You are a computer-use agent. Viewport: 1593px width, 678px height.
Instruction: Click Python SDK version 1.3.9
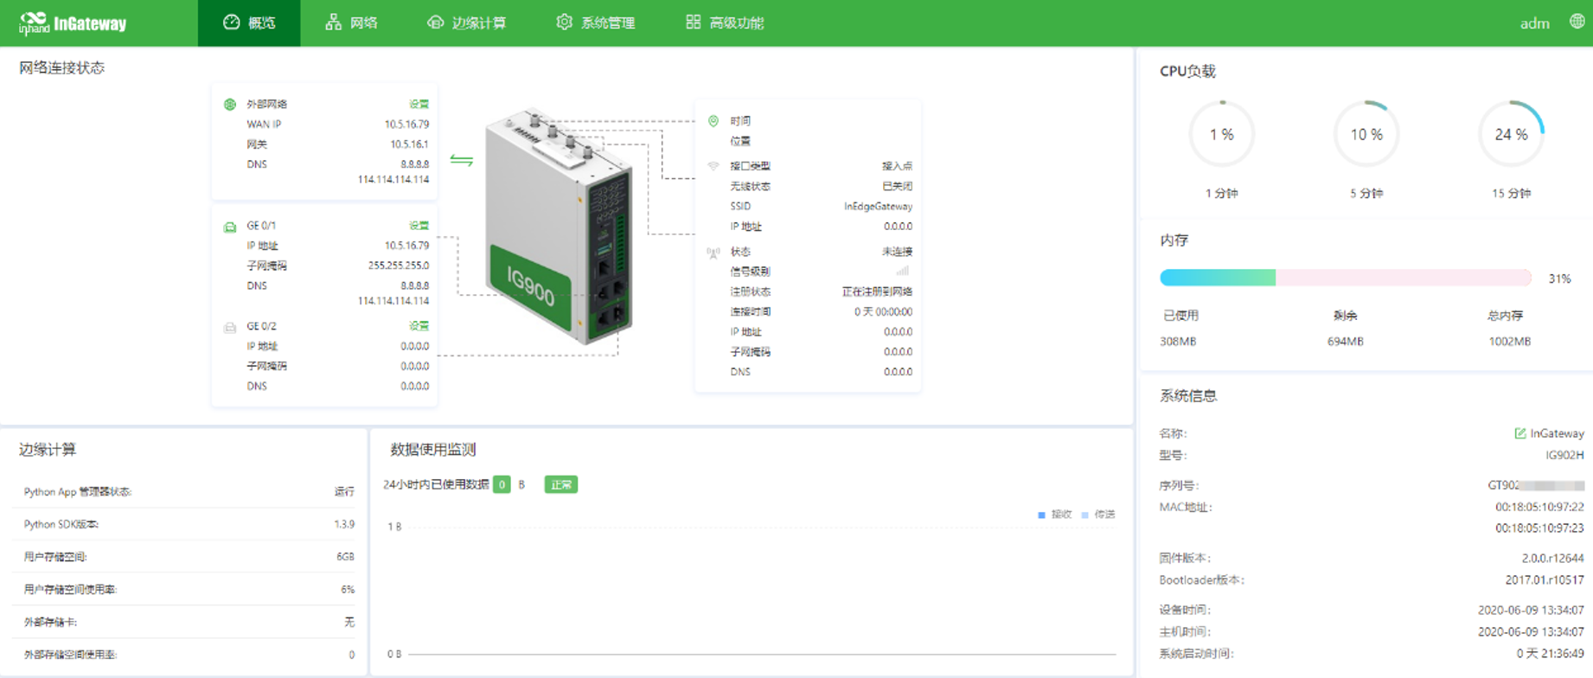point(344,524)
